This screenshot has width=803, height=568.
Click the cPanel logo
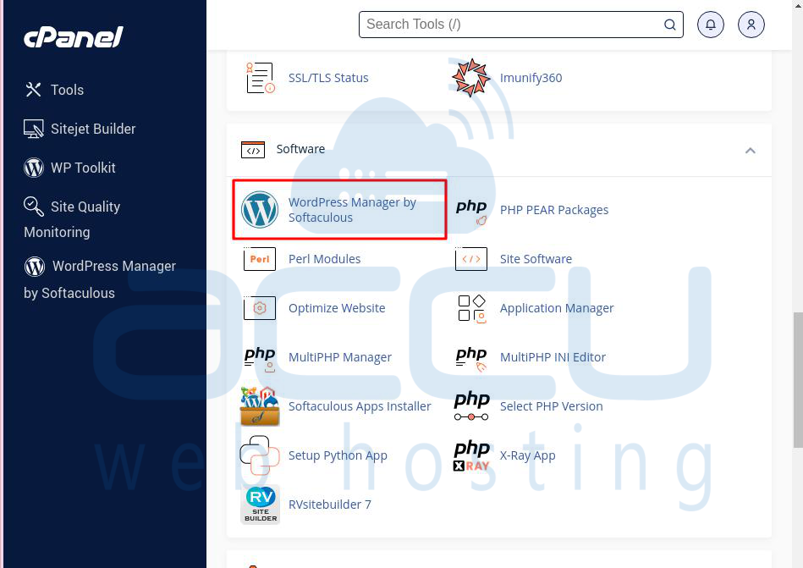click(74, 37)
